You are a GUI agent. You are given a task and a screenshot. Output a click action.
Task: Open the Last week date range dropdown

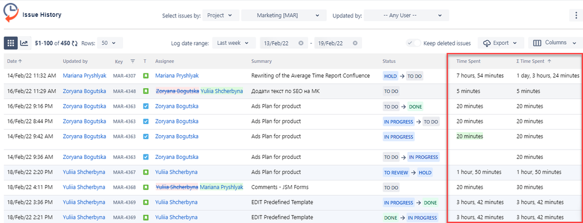click(x=234, y=43)
